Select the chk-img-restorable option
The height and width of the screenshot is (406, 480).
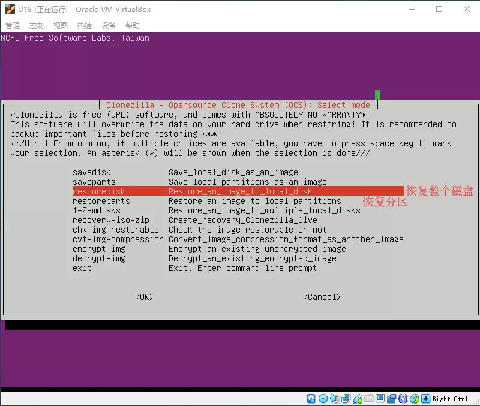click(x=238, y=230)
